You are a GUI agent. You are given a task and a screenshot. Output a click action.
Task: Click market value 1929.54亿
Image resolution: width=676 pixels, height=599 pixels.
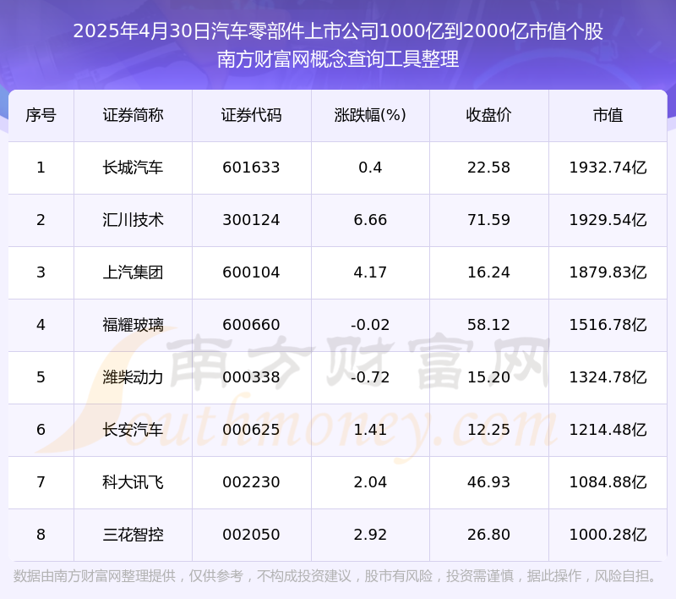(608, 220)
